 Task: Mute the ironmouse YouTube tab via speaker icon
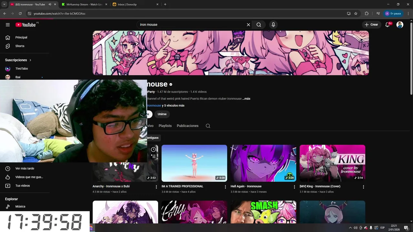pos(50,5)
